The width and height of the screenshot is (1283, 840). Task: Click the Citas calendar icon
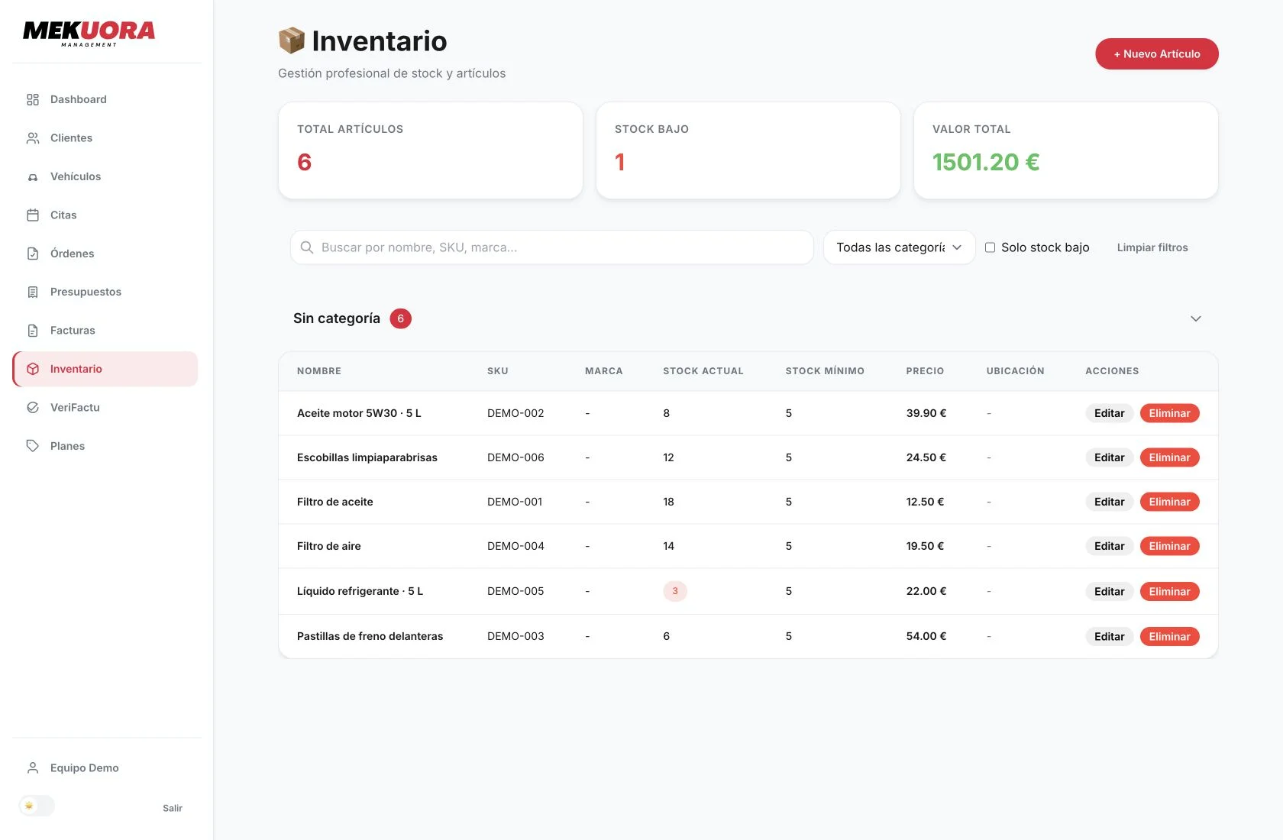click(33, 215)
